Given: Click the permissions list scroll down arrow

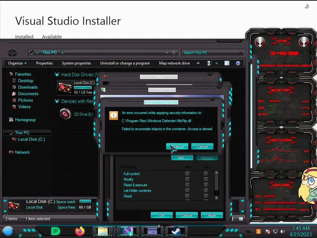Looking at the screenshot, I should click(216, 198).
